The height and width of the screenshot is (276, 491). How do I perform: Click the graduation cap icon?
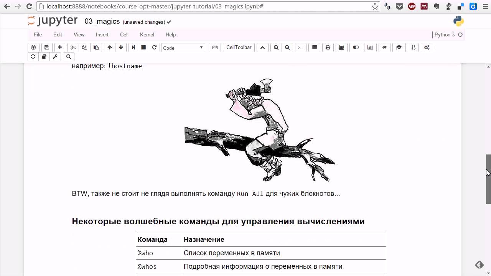(399, 48)
